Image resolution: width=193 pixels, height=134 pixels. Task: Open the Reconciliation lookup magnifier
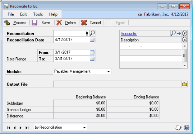pyautogui.click(x=92, y=33)
